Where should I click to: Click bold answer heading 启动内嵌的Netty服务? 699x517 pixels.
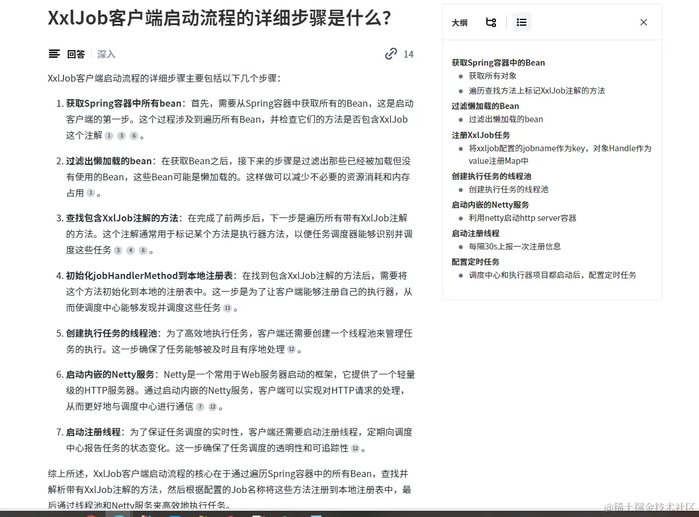click(110, 375)
